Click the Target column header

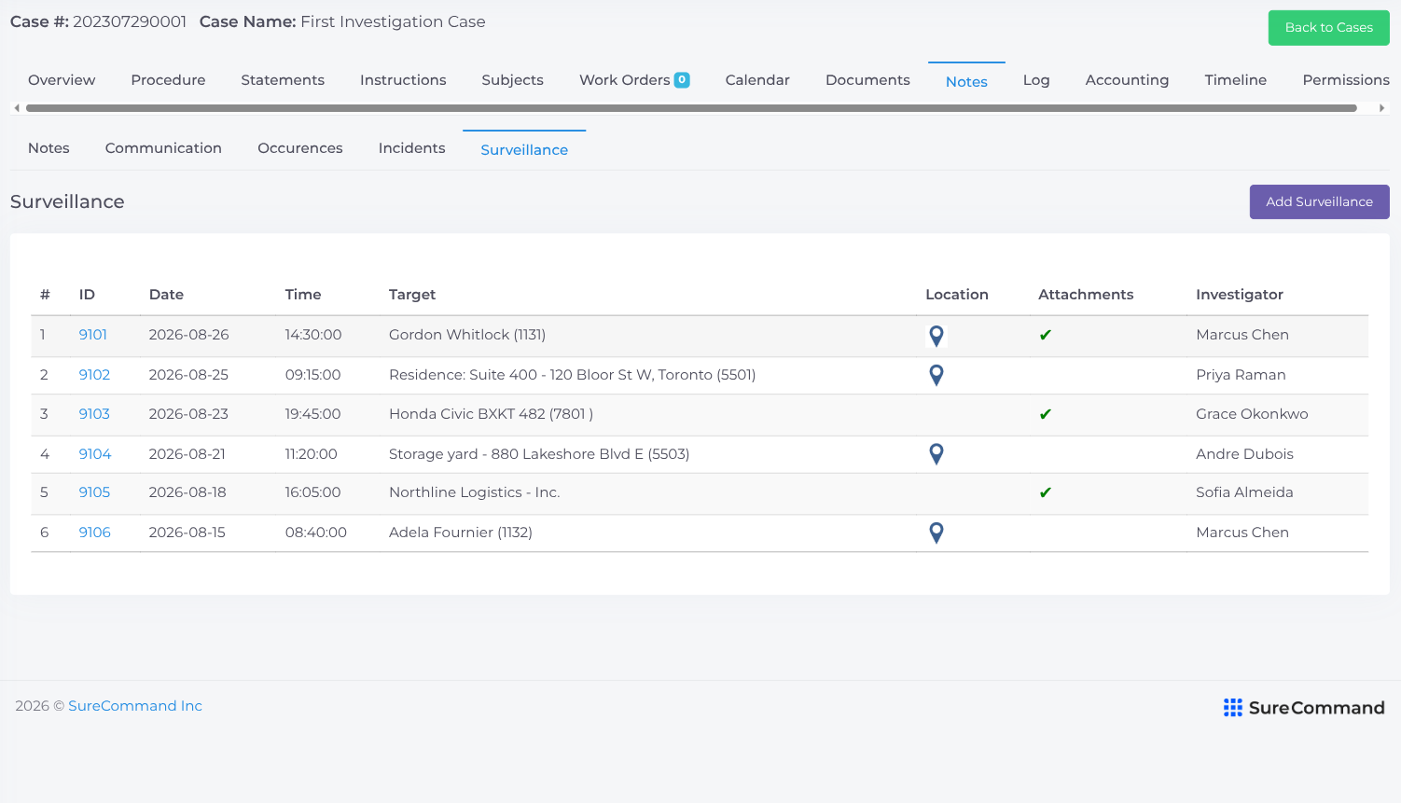(412, 295)
